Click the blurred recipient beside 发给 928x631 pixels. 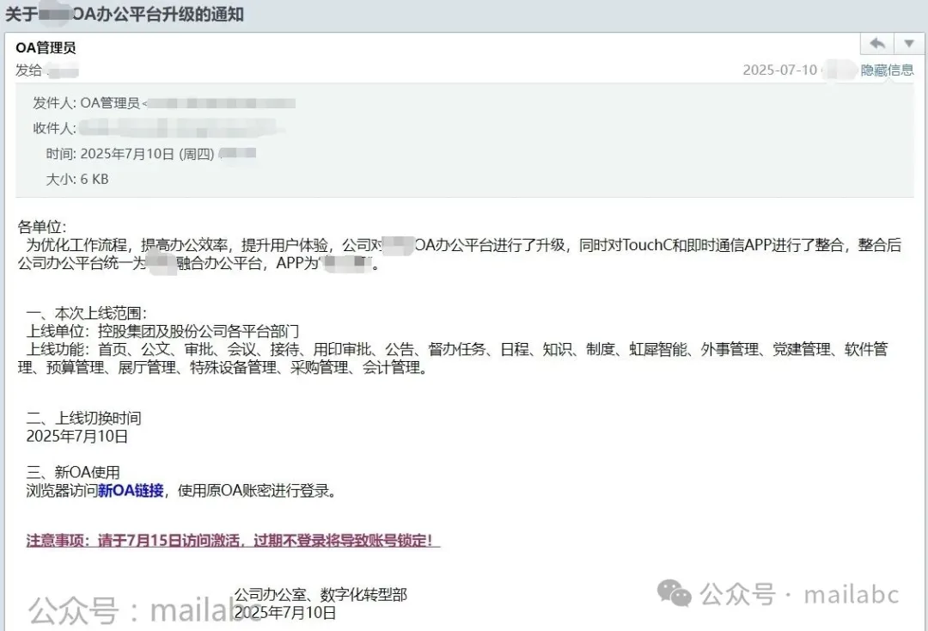[61, 71]
